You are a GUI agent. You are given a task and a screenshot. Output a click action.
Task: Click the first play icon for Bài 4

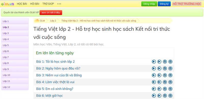point(154,82)
